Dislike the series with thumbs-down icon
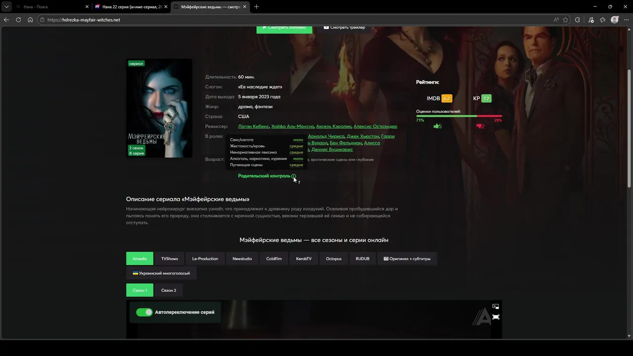Screen dimensions: 633x356 click(x=480, y=126)
